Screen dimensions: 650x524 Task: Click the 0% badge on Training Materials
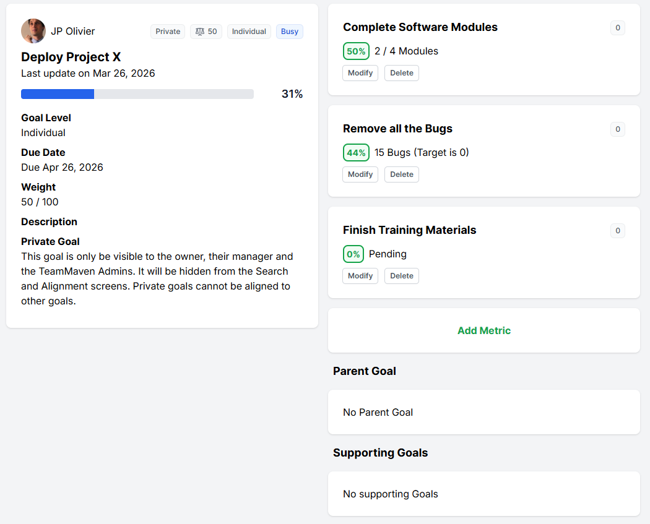coord(353,254)
